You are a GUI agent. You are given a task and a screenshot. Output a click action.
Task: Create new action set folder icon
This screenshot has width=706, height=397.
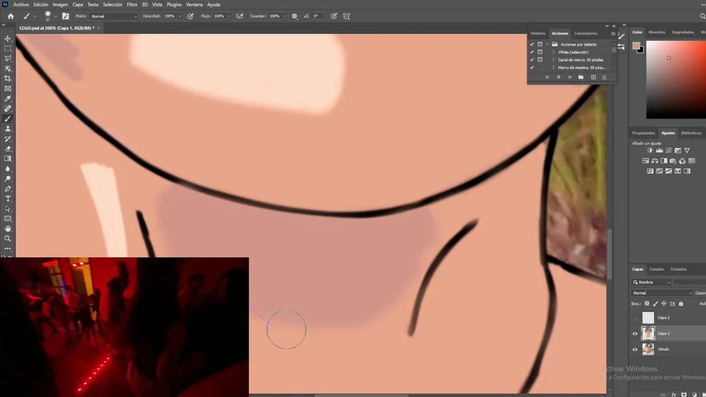coord(581,77)
